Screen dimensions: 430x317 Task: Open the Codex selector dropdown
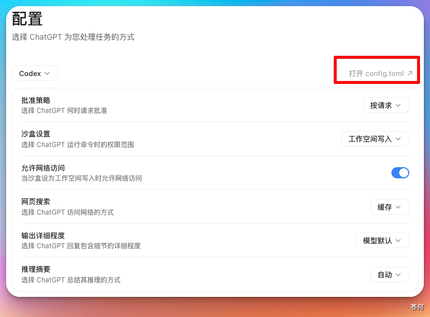pyautogui.click(x=35, y=73)
